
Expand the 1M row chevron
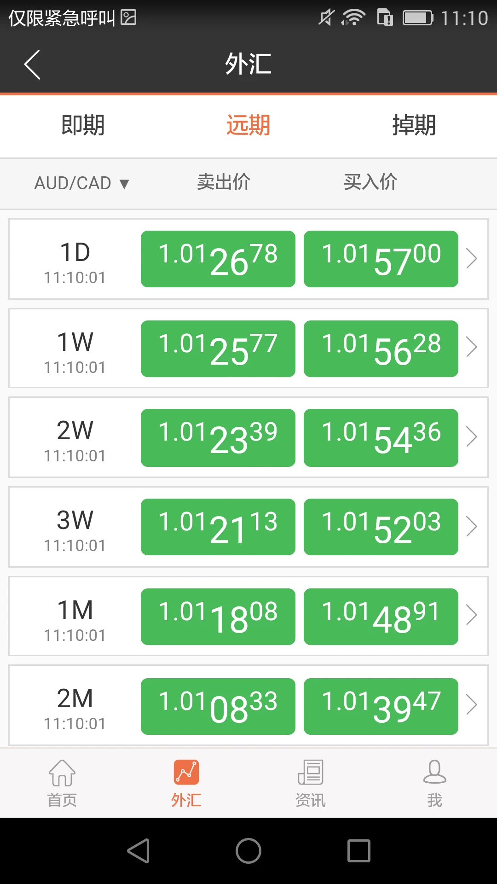(471, 615)
